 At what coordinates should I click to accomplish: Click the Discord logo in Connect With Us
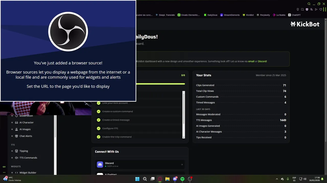(100, 164)
